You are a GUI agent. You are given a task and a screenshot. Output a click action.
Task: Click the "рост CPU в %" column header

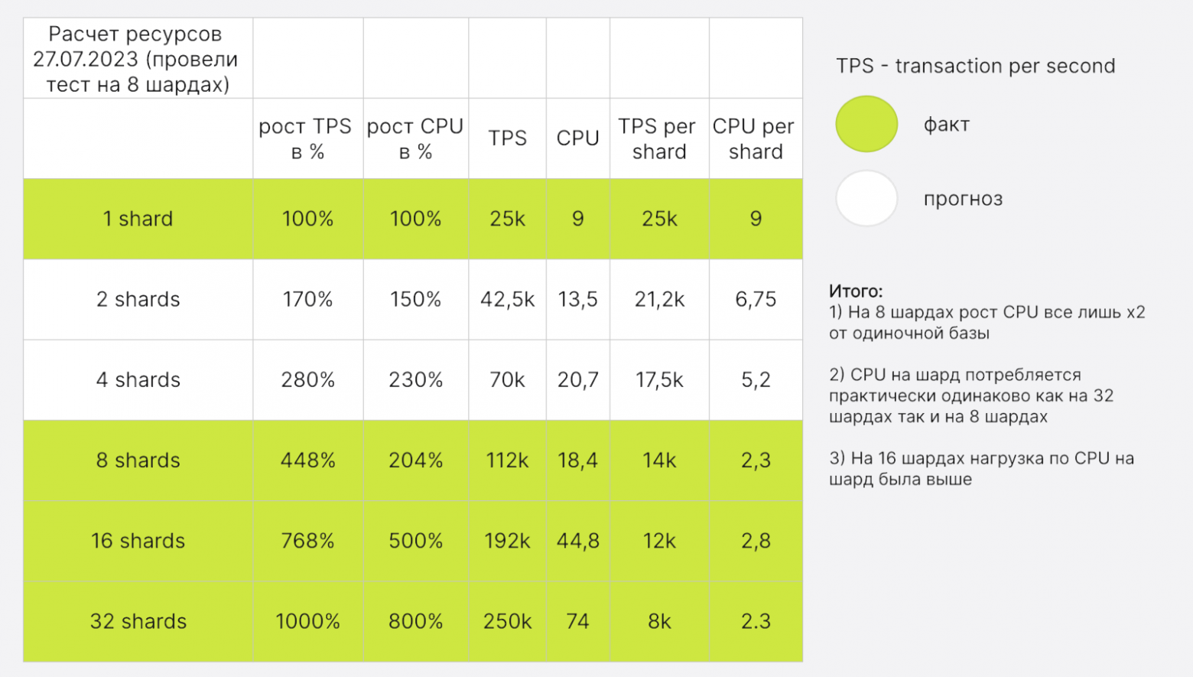point(415,138)
